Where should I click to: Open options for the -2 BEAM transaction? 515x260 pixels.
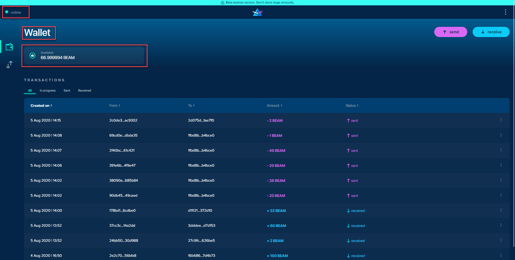[x=501, y=120]
